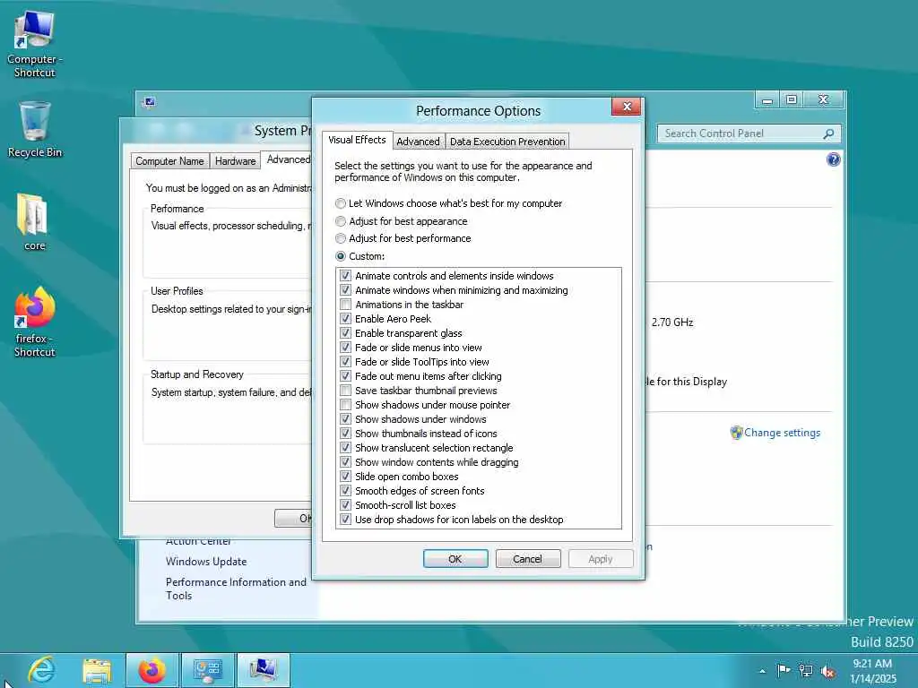Screen dimensions: 918x688
Task: Open Performance Information and Tools link
Action: [x=236, y=589]
